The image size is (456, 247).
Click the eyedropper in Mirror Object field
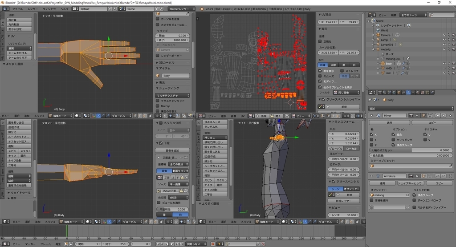(x=451, y=166)
